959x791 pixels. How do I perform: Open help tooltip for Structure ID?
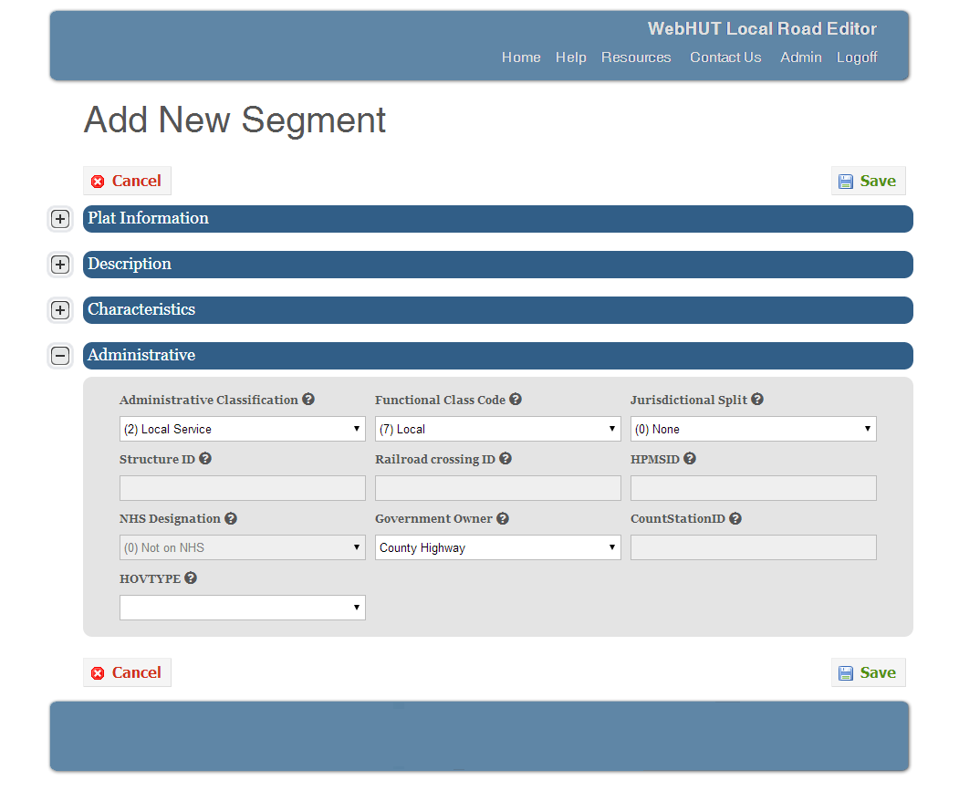tap(205, 458)
